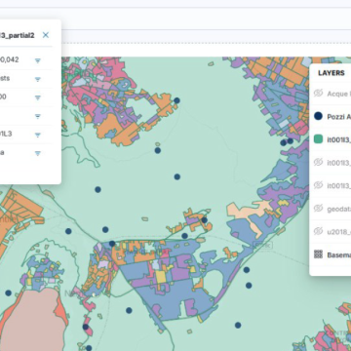Click the green square of the it001l3_ layer
The width and height of the screenshot is (351, 351).
click(318, 139)
